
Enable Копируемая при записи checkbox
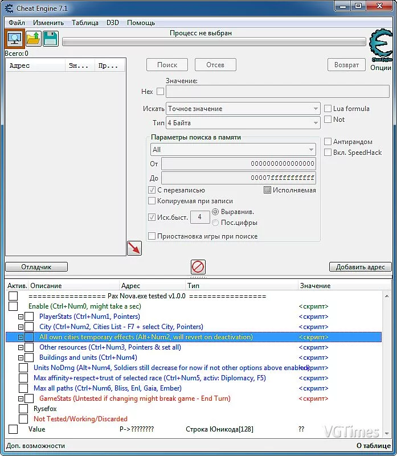pos(152,200)
